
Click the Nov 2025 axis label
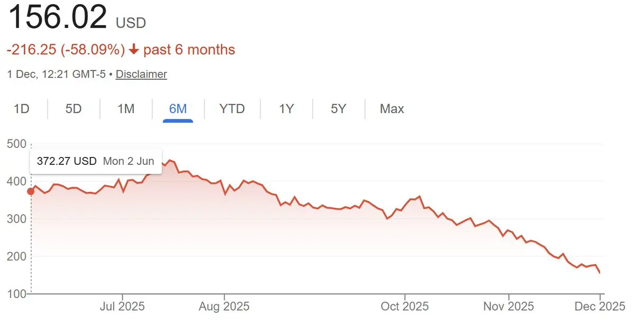click(x=509, y=306)
